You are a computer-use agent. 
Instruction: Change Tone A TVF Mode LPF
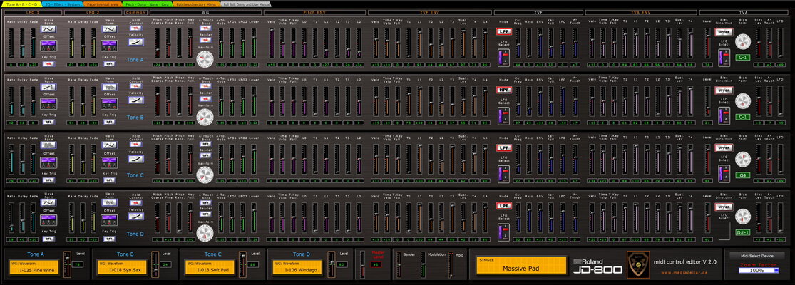pos(504,31)
